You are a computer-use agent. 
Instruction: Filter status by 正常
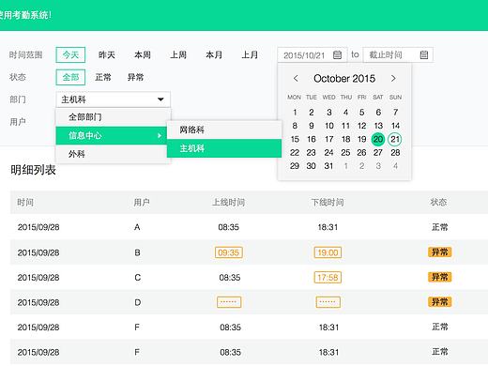(x=103, y=77)
